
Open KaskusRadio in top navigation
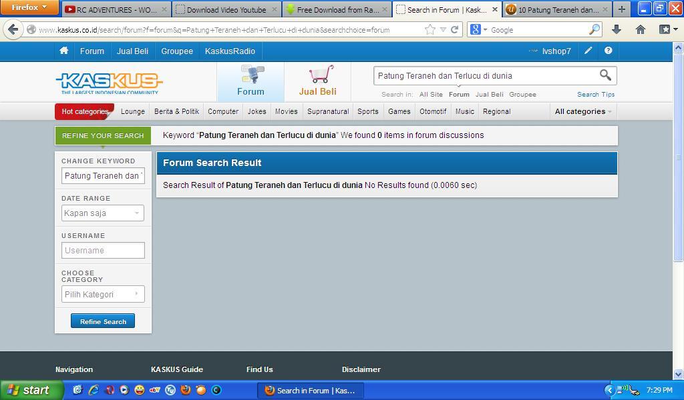click(230, 51)
